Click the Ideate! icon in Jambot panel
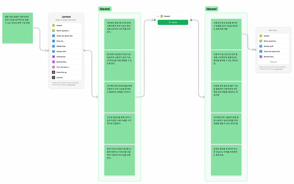The image size is (294, 184). [x=54, y=25]
